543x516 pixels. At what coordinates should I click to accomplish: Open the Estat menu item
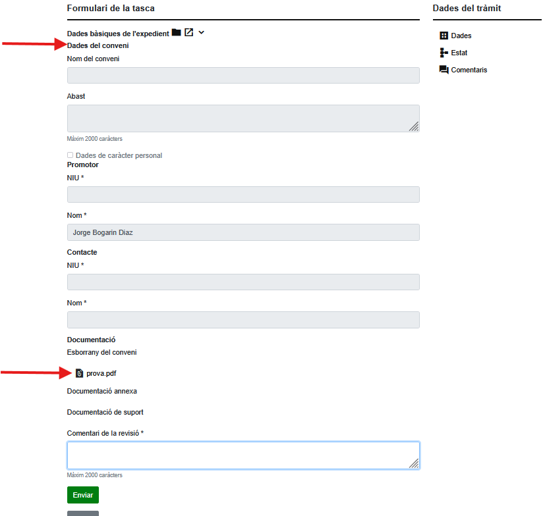(459, 53)
